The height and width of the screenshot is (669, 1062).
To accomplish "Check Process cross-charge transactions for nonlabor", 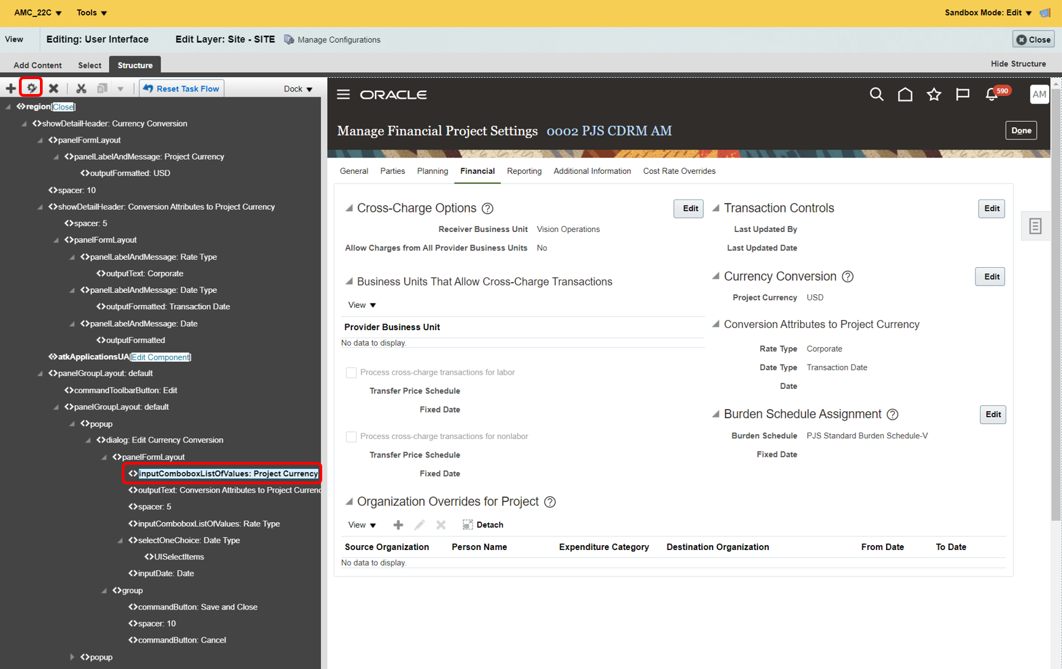I will tap(351, 437).
